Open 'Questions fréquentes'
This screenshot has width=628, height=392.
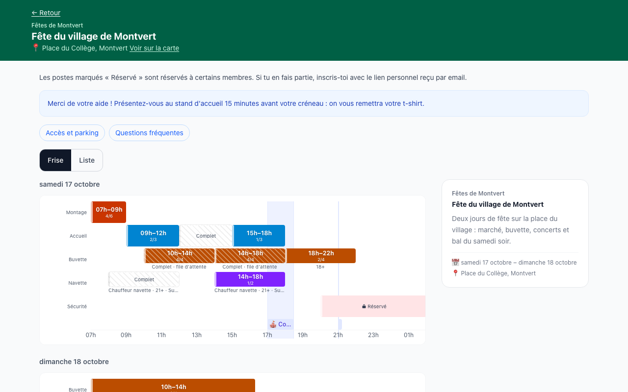[x=149, y=133]
